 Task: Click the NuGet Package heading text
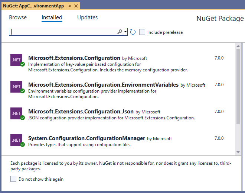click(x=220, y=19)
